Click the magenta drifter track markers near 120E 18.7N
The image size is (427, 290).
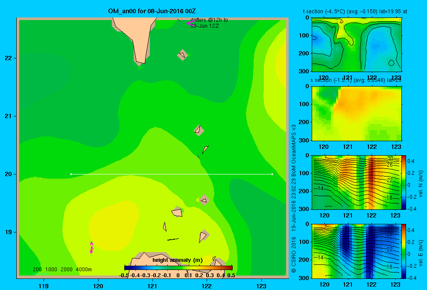click(x=91, y=247)
